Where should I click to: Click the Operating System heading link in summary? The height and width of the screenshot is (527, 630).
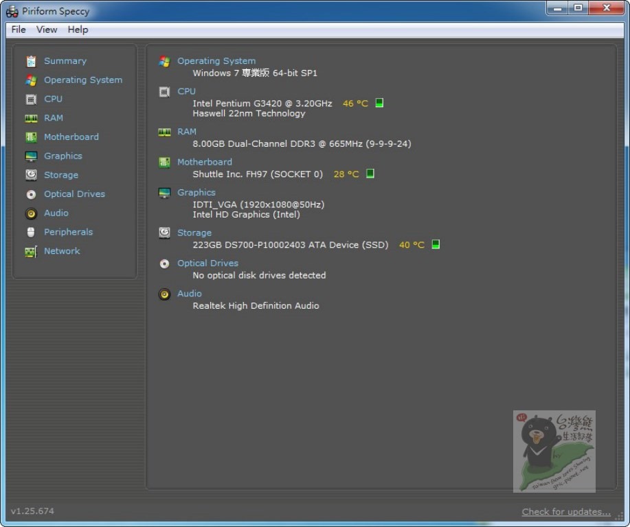click(216, 61)
